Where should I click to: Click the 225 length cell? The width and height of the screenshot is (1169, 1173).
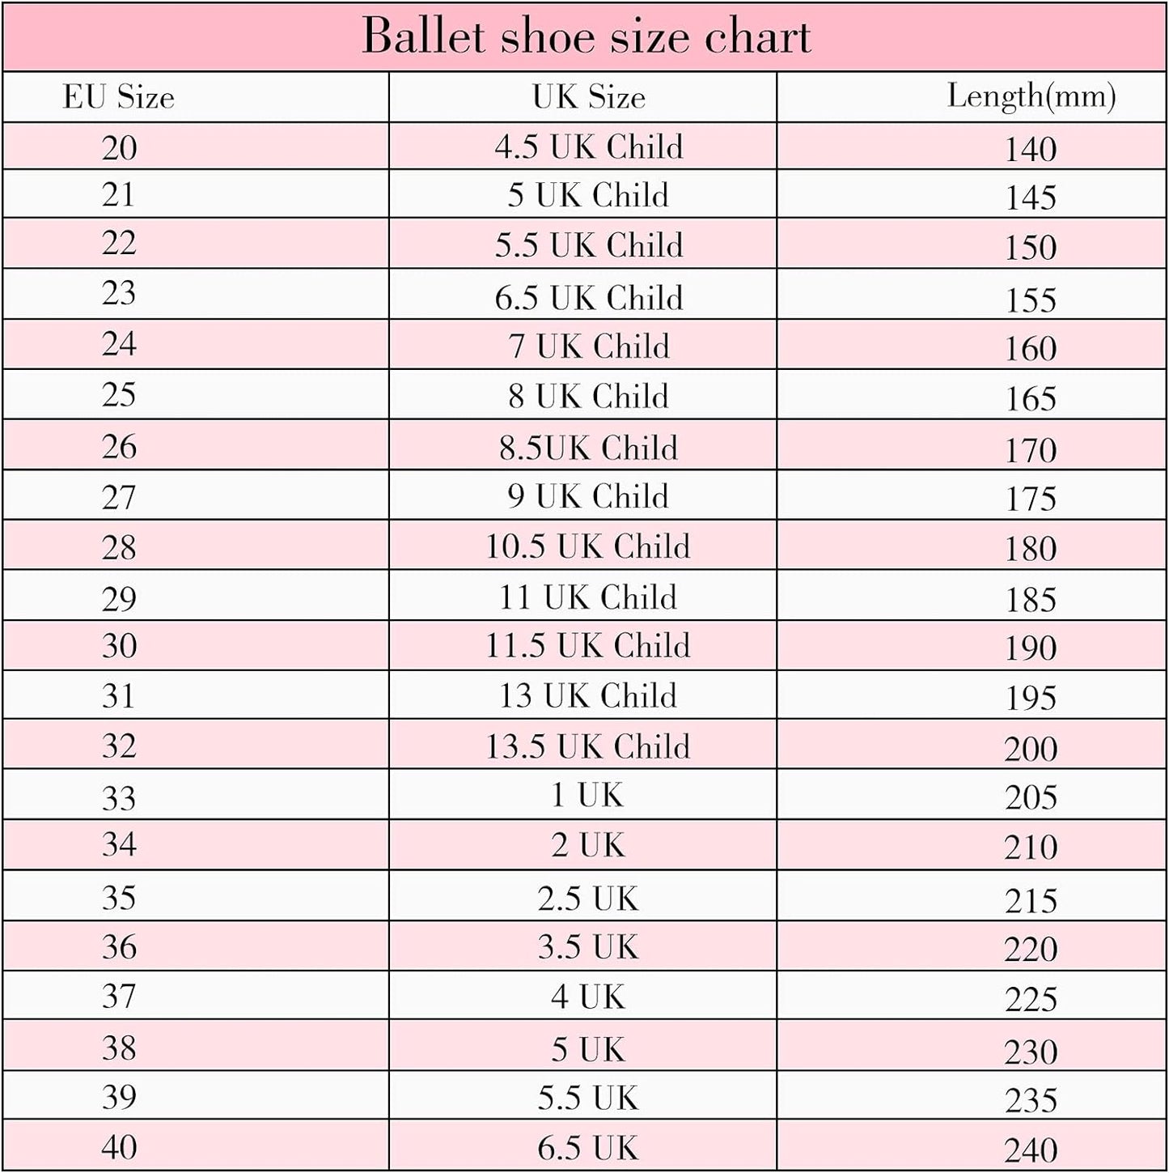pos(1030,1000)
